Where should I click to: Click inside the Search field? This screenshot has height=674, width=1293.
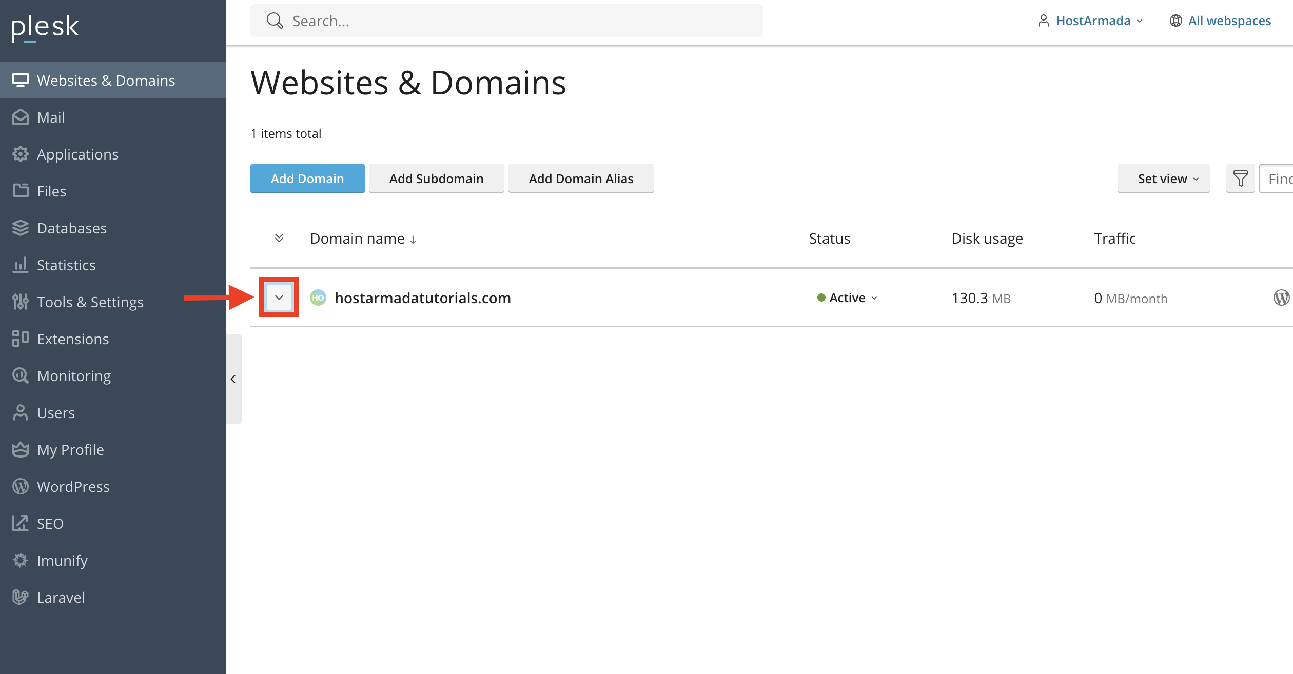tap(507, 21)
